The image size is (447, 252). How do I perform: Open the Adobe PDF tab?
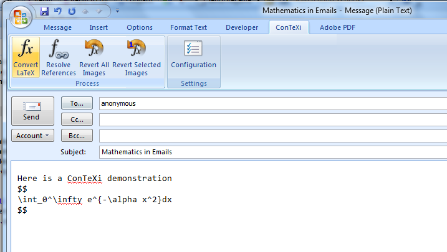point(337,27)
